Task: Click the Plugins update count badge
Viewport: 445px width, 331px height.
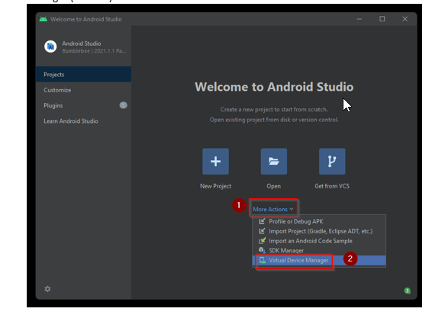Action: pyautogui.click(x=123, y=105)
